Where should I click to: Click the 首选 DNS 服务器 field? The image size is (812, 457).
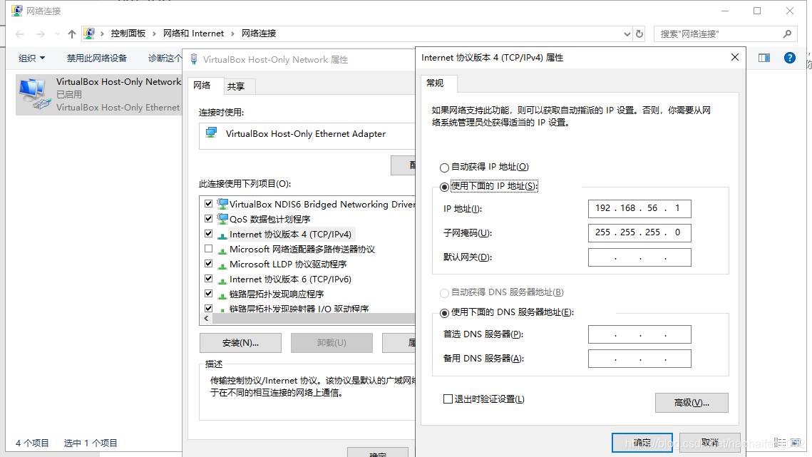tap(639, 334)
